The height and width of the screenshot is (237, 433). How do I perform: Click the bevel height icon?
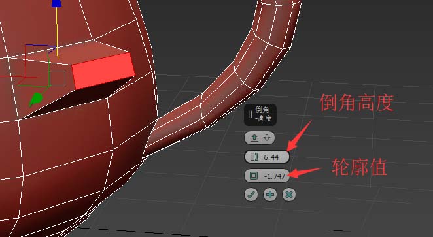(x=254, y=157)
